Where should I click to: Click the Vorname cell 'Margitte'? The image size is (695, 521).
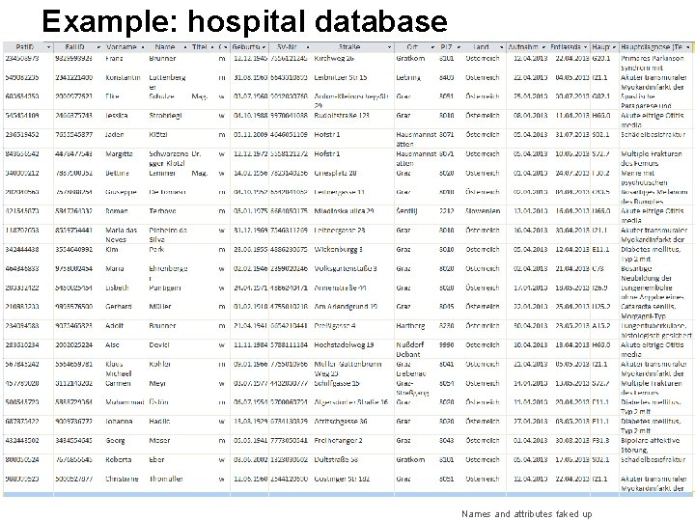pos(119,154)
